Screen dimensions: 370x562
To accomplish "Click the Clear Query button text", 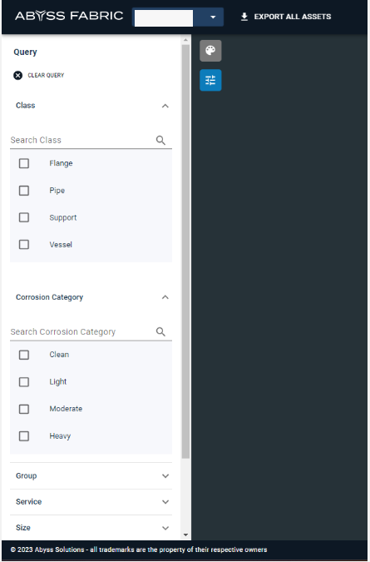I will point(46,75).
